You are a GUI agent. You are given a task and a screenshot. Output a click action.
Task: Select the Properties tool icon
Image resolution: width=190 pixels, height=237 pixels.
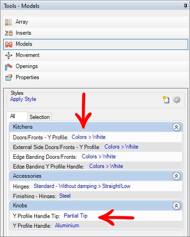(x=9, y=78)
